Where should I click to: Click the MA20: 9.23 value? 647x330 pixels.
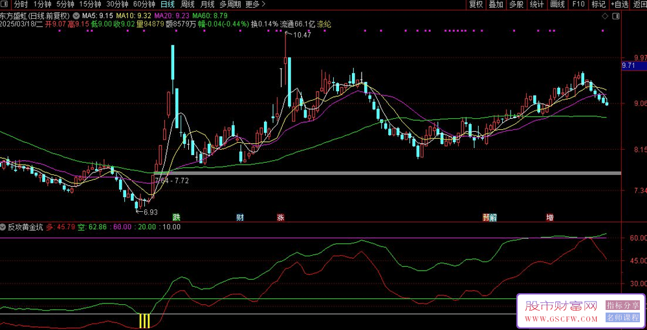(x=171, y=15)
